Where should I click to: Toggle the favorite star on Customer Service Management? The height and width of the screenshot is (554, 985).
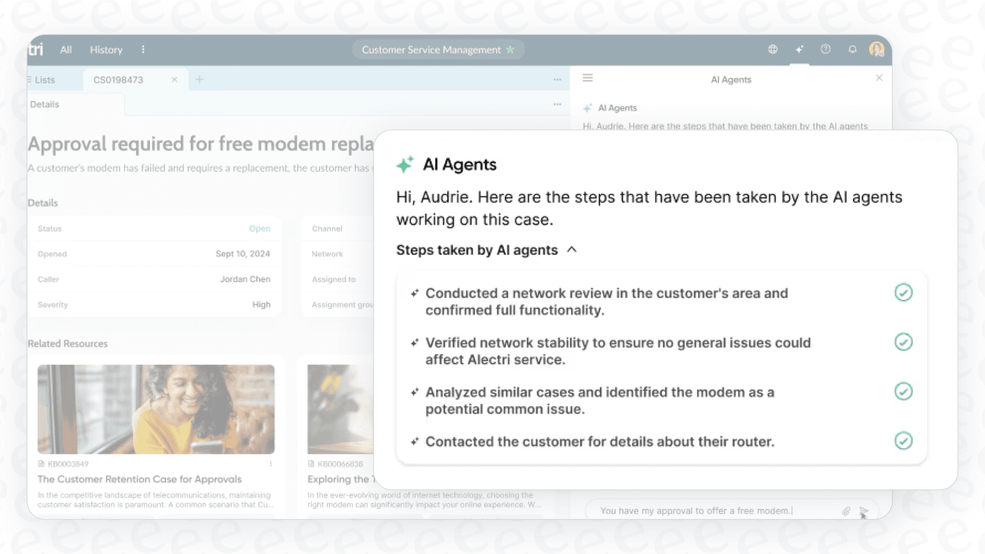pyautogui.click(x=510, y=50)
